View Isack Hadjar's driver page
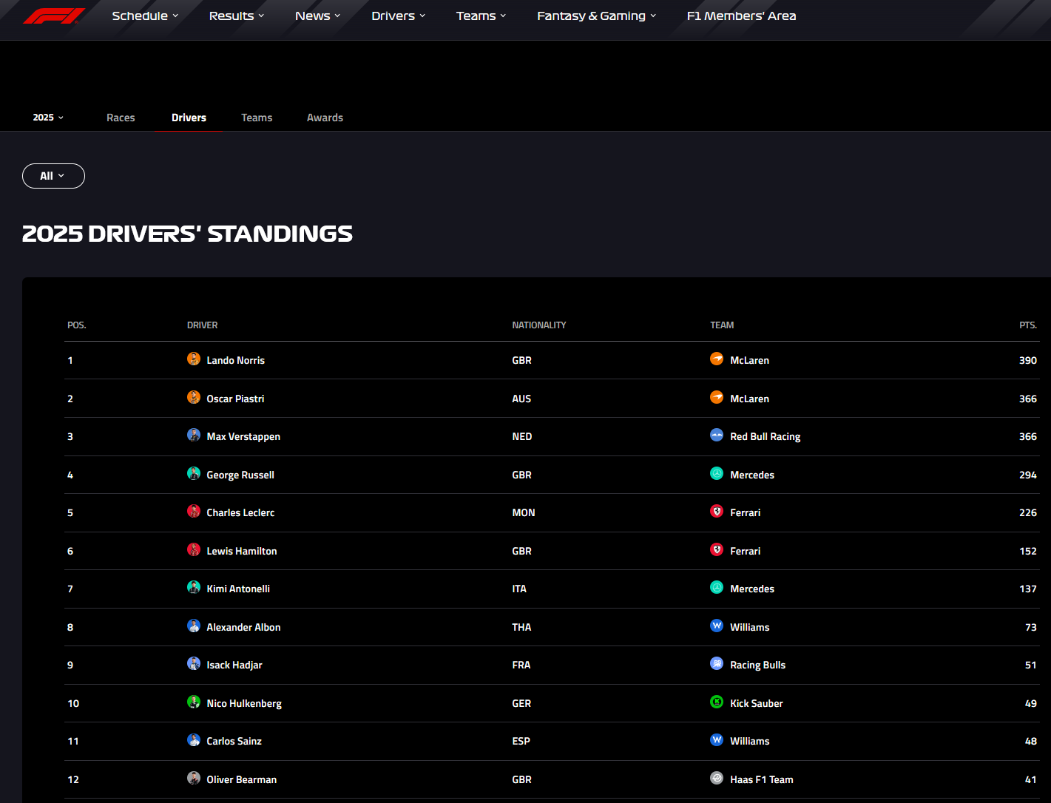Screen dimensions: 1051x803 pyautogui.click(x=234, y=665)
